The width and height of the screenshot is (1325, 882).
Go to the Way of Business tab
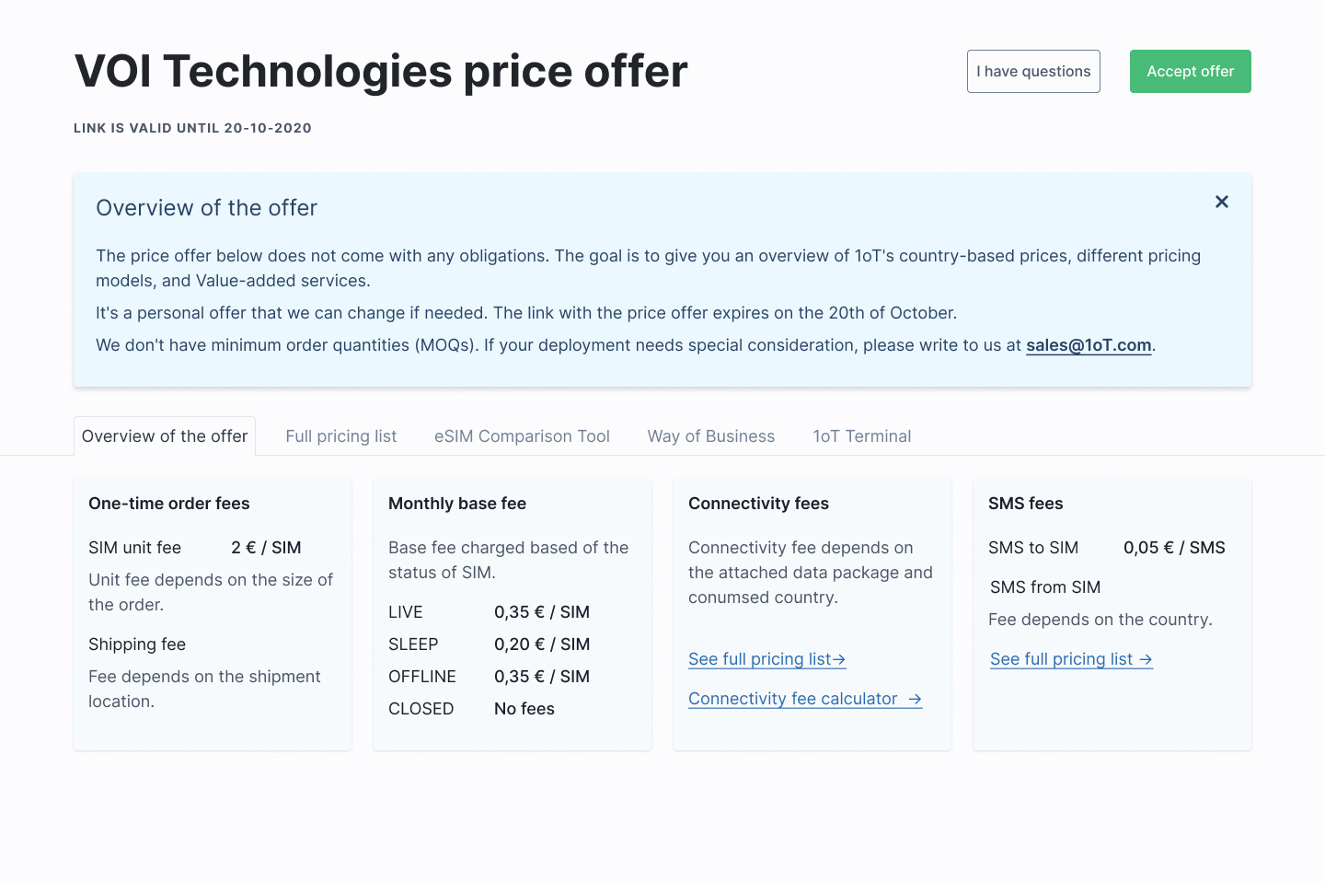(x=710, y=436)
